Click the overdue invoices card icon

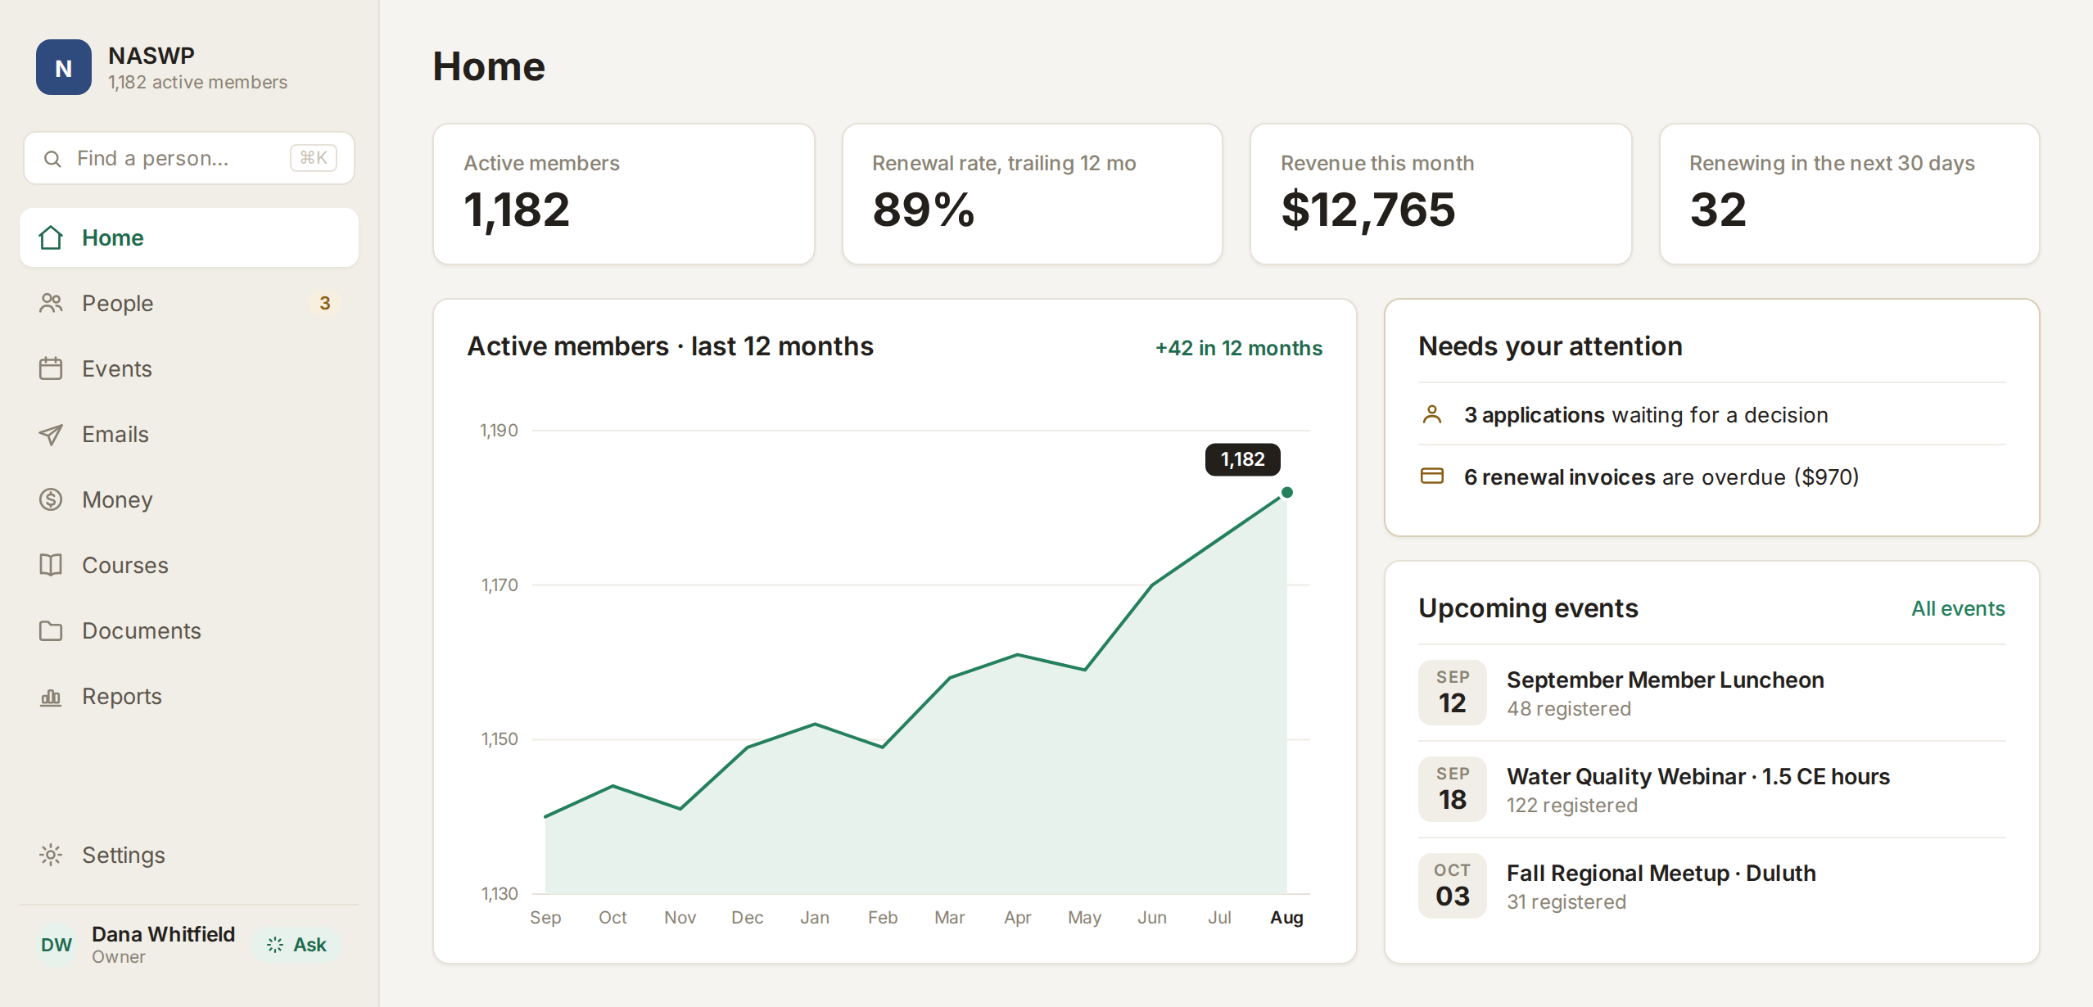(1432, 476)
